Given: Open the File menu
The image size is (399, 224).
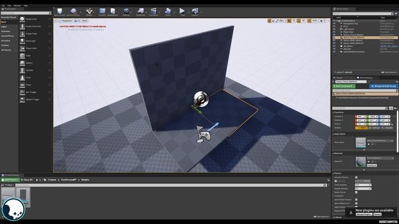Looking at the screenshot, I should click(x=3, y=6).
